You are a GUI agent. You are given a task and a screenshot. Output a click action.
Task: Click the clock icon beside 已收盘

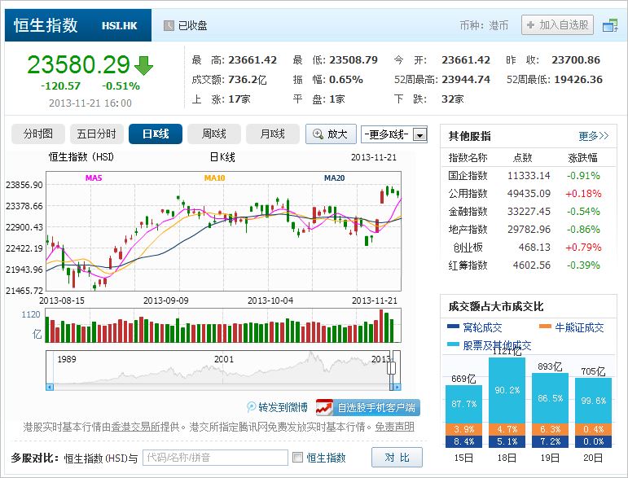[169, 25]
